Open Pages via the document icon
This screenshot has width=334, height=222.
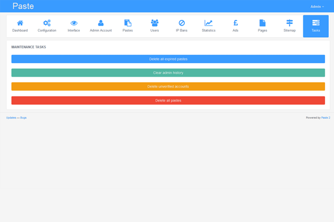point(262,23)
